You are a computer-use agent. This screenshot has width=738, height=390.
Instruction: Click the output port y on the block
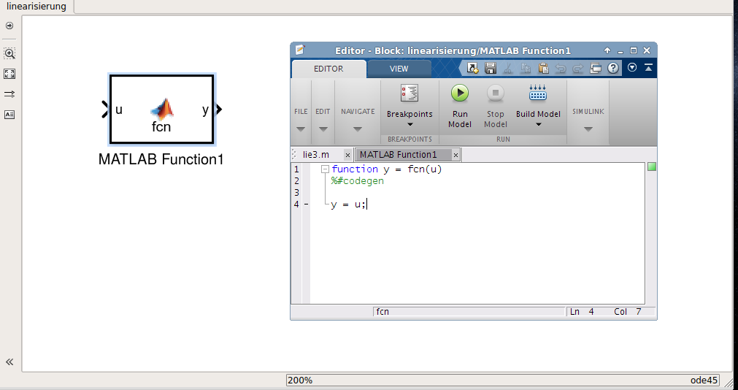(205, 110)
